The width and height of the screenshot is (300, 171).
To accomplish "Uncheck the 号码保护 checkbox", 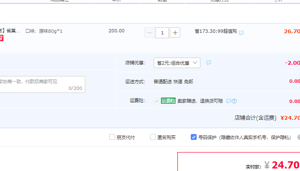I will click(x=194, y=137).
